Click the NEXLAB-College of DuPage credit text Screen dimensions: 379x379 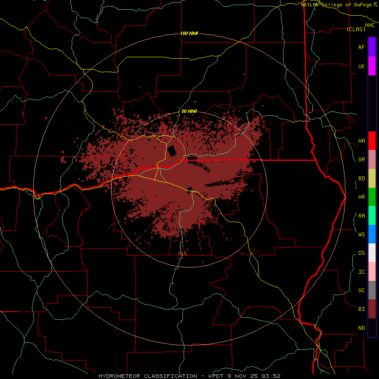click(x=336, y=5)
